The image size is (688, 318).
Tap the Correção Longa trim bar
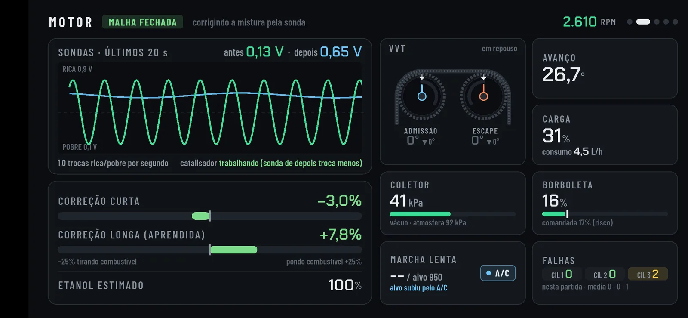pyautogui.click(x=210, y=250)
